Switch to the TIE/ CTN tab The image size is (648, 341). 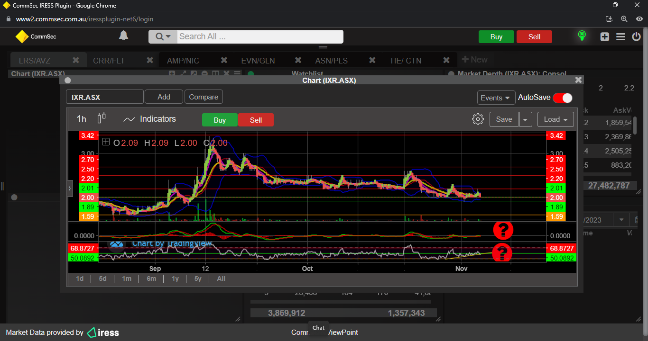point(405,61)
